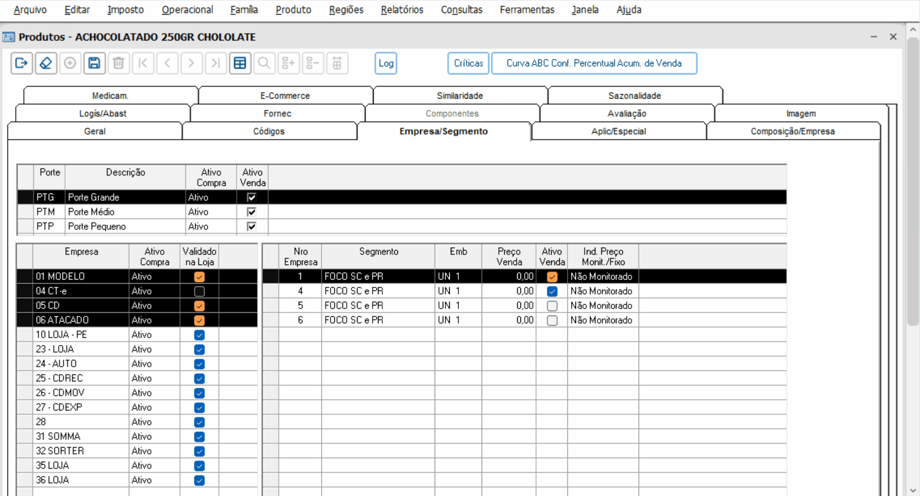Click the Críticas button
This screenshot has width=920, height=496.
pyautogui.click(x=469, y=64)
